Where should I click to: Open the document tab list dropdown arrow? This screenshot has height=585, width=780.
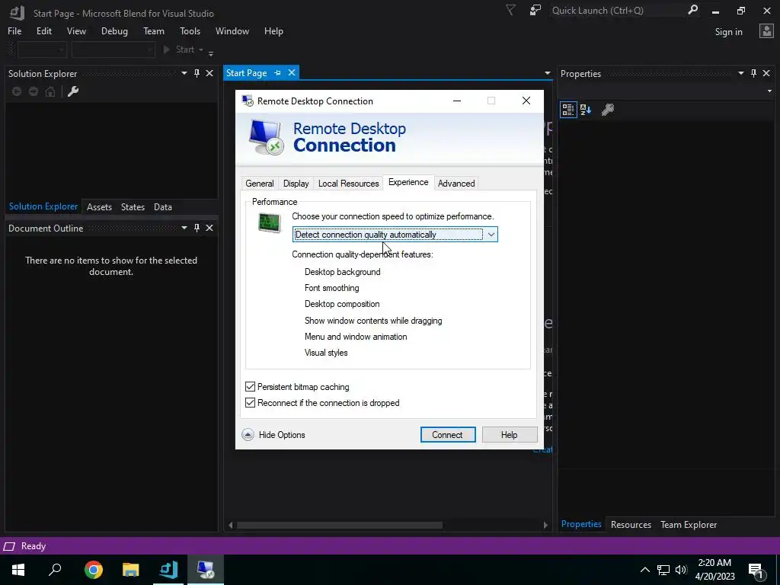coord(547,73)
